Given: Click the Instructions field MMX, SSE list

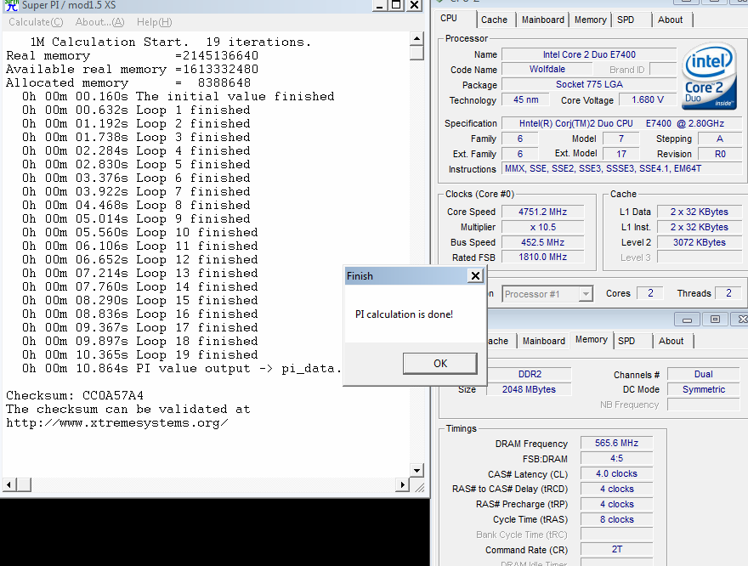Looking at the screenshot, I should tap(621, 168).
